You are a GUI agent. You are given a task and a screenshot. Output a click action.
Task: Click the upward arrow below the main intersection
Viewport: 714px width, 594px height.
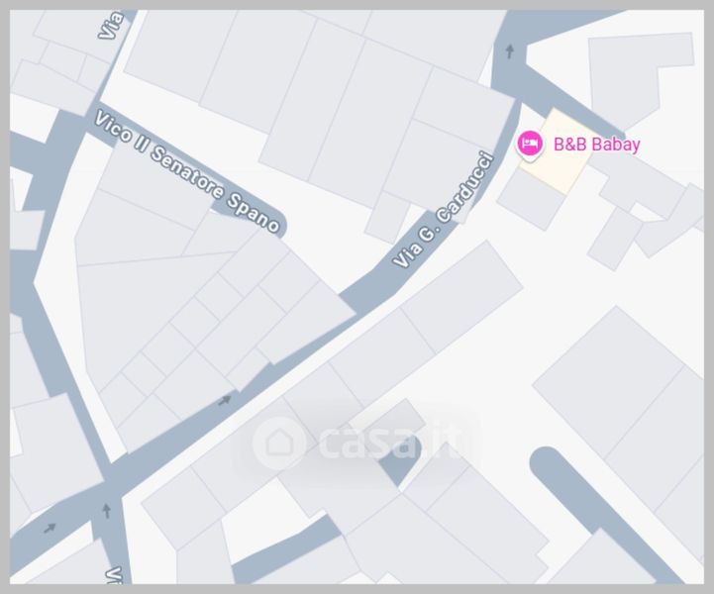click(107, 511)
